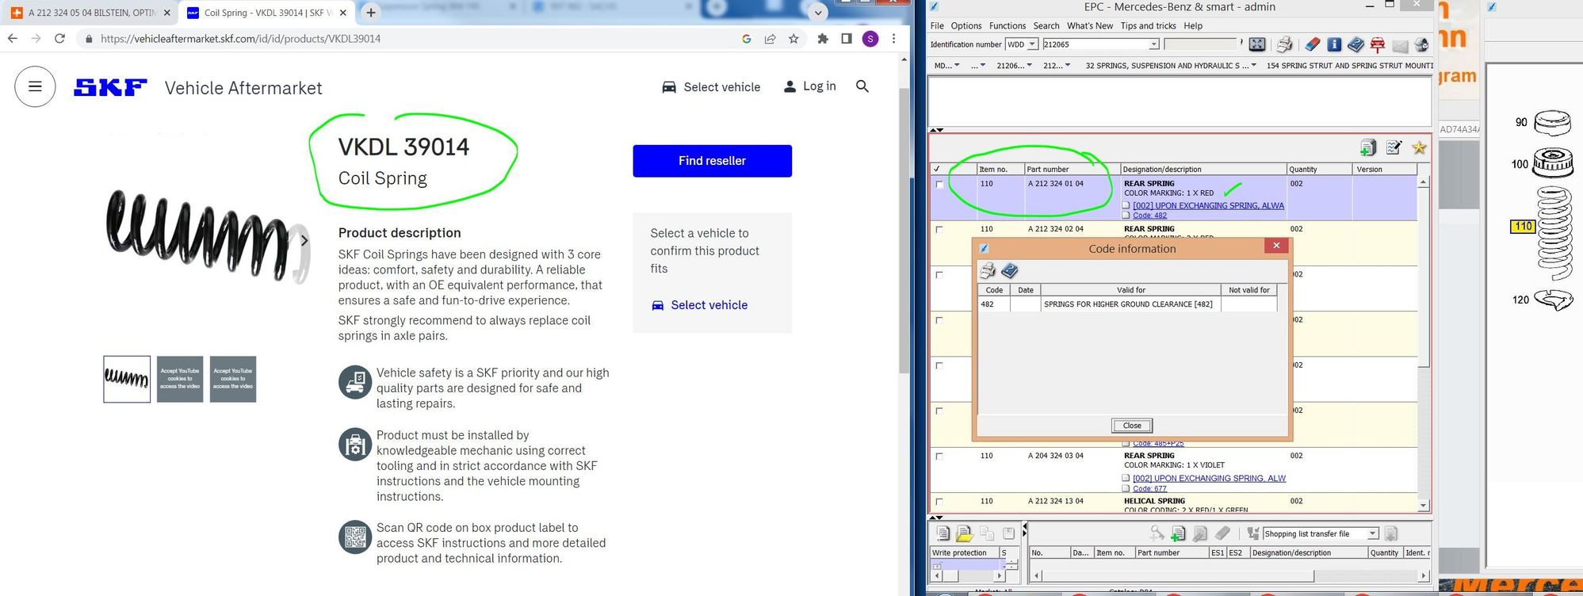Check the box for part A 204 324 03 04

tap(939, 456)
